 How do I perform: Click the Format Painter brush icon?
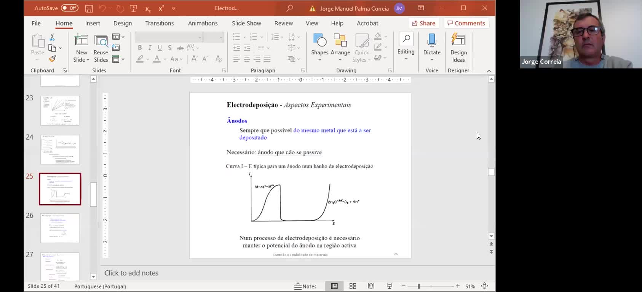point(53,59)
